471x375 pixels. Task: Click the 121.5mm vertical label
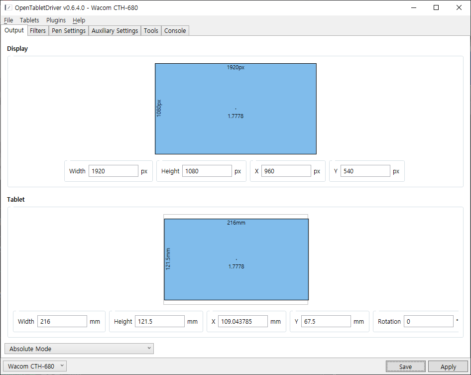pyautogui.click(x=168, y=258)
